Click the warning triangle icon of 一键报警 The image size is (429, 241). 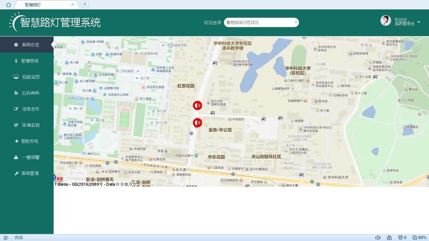tap(16, 157)
